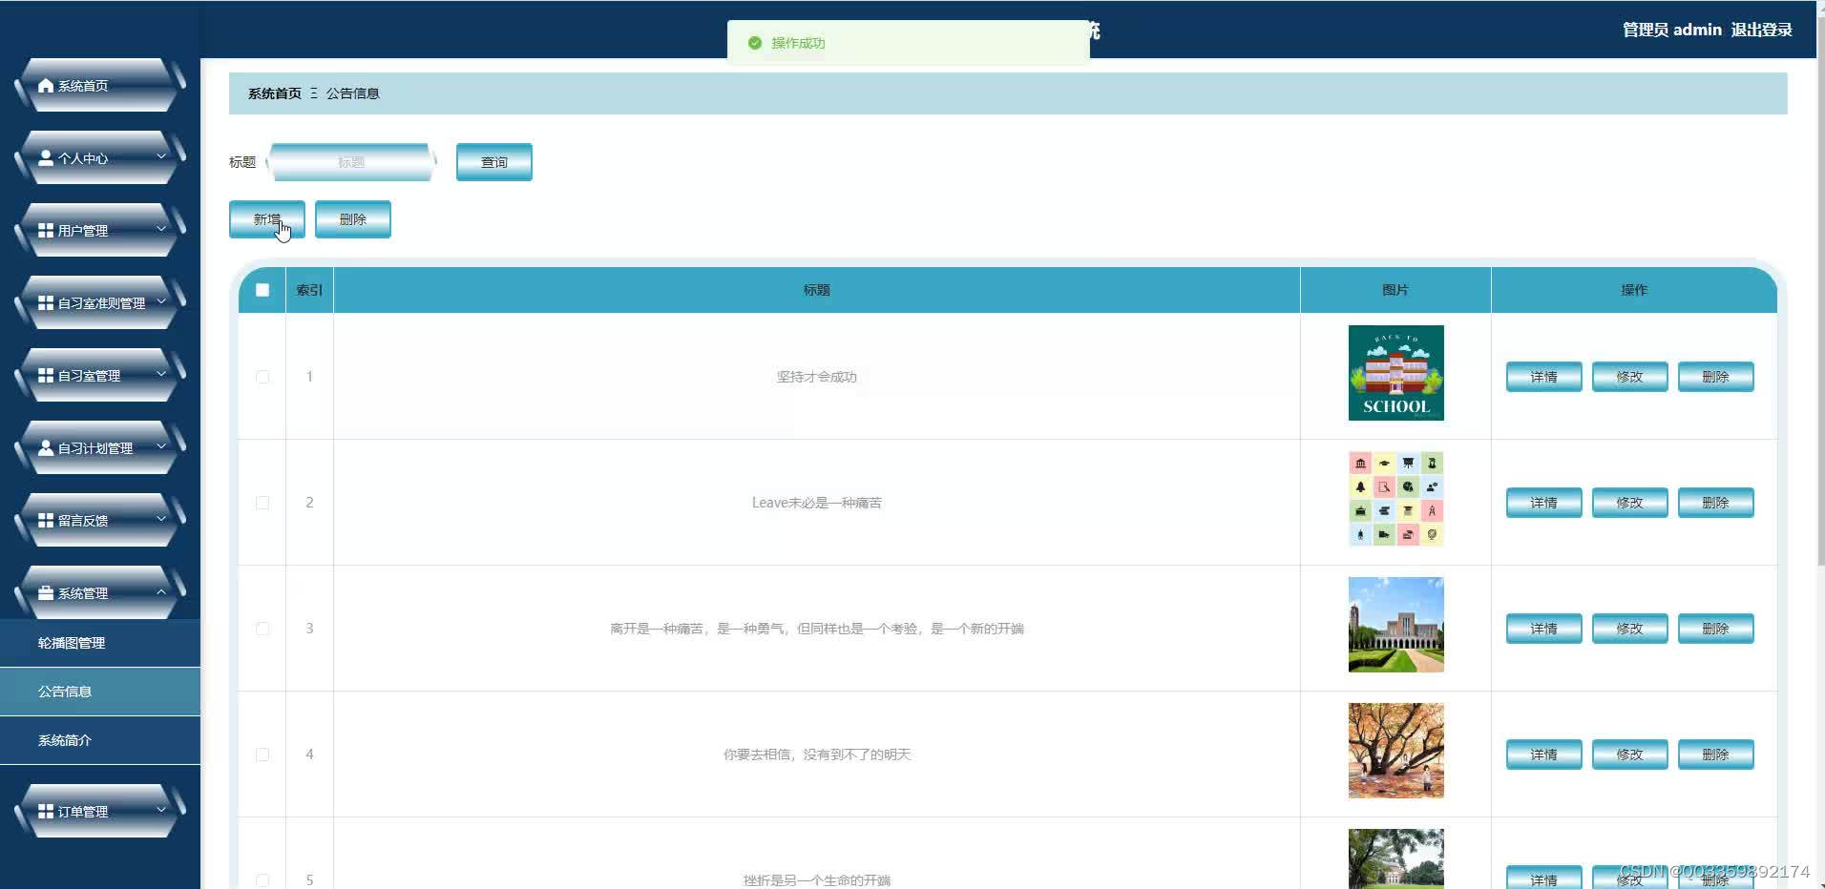Image resolution: width=1825 pixels, height=889 pixels.
Task: Click the 查询 search button
Action: pos(494,162)
